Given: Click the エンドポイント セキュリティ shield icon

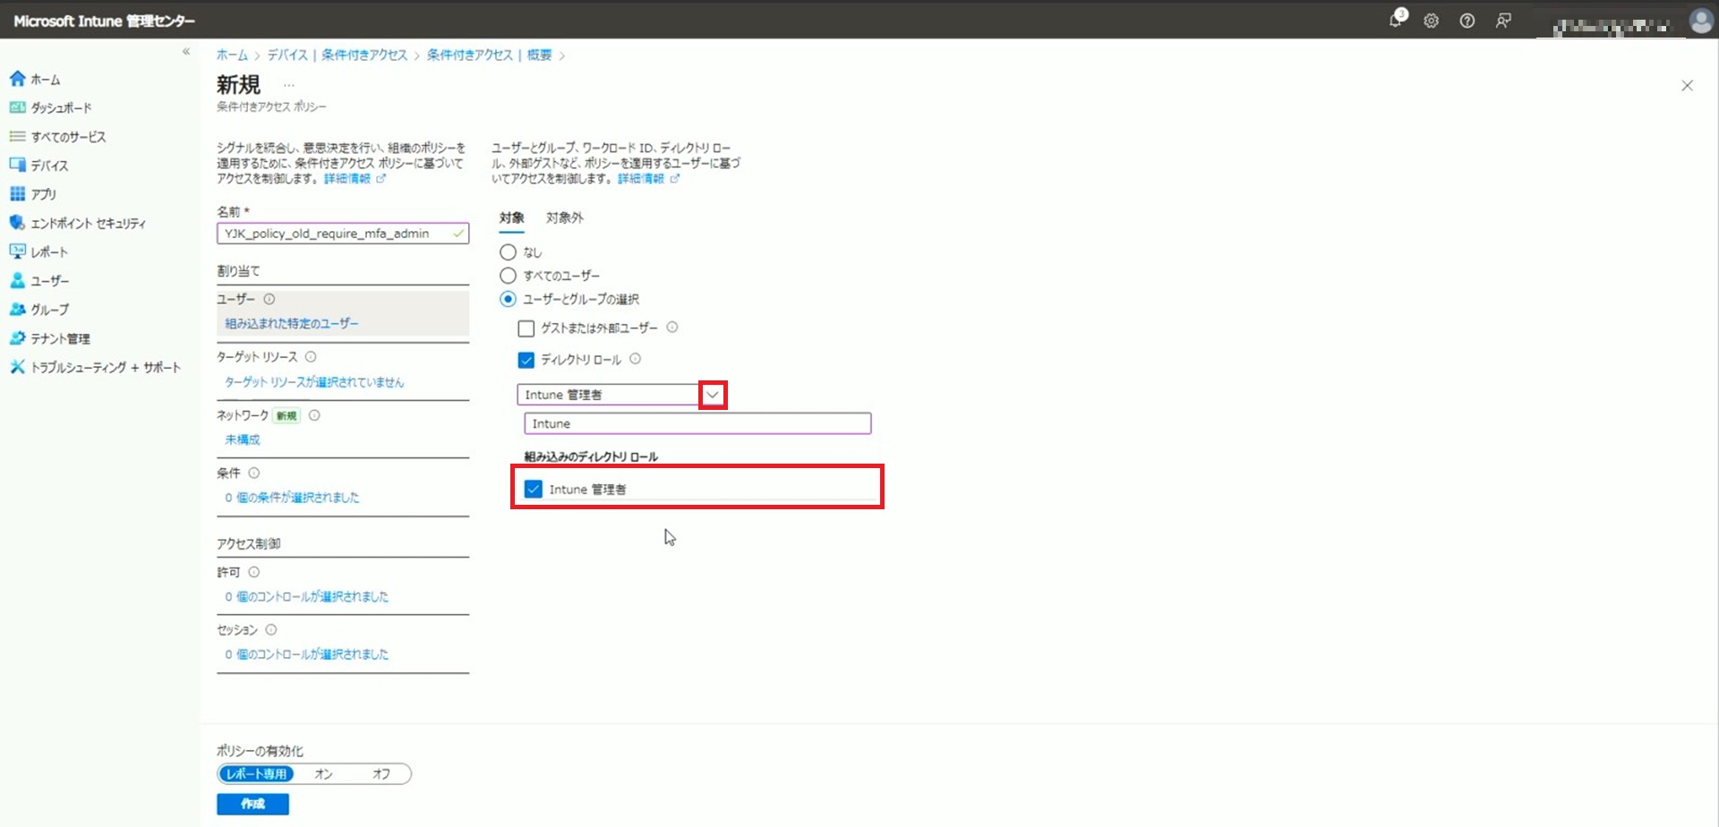Looking at the screenshot, I should [17, 223].
